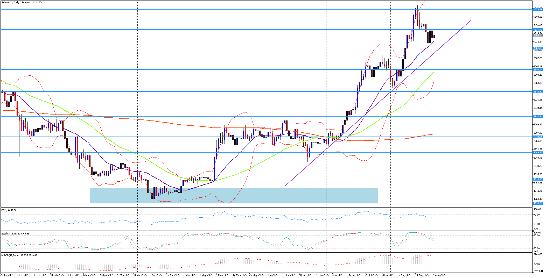Screen dimensions: 546x278
Task: Click the RSI(14) 57.00 indicator label
Action: [9, 210]
